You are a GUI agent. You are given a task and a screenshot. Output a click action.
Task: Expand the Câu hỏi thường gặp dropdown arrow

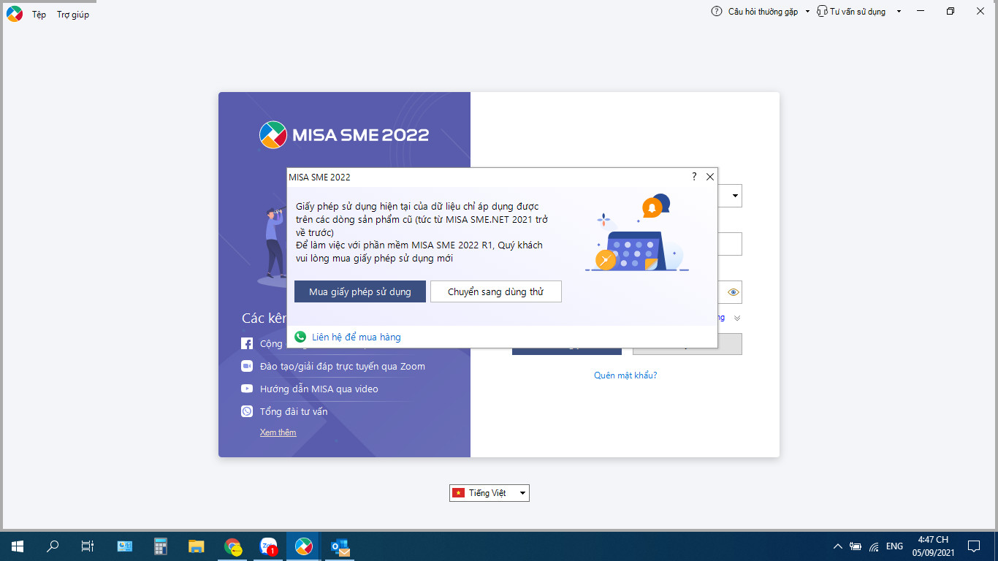807,12
